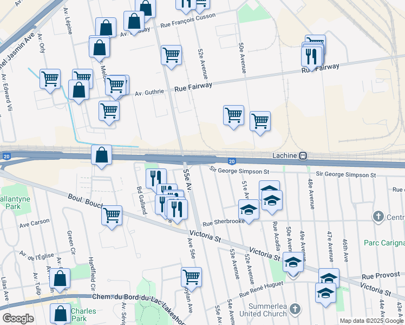Click the church marker near Parc Carignan

coord(378,217)
